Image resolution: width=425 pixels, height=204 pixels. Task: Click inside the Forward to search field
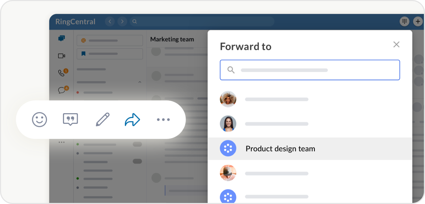point(310,70)
